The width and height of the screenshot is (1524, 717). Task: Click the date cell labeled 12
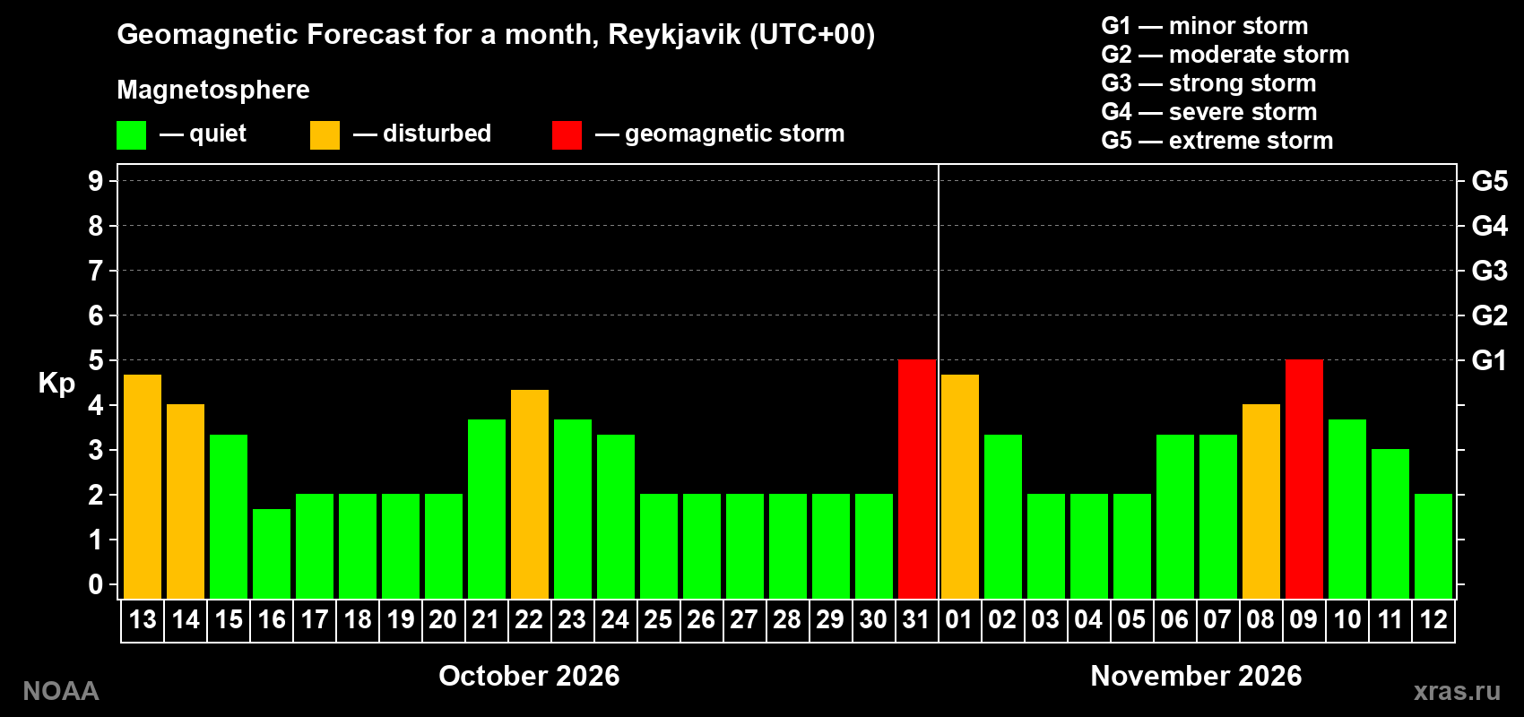coord(1433,620)
